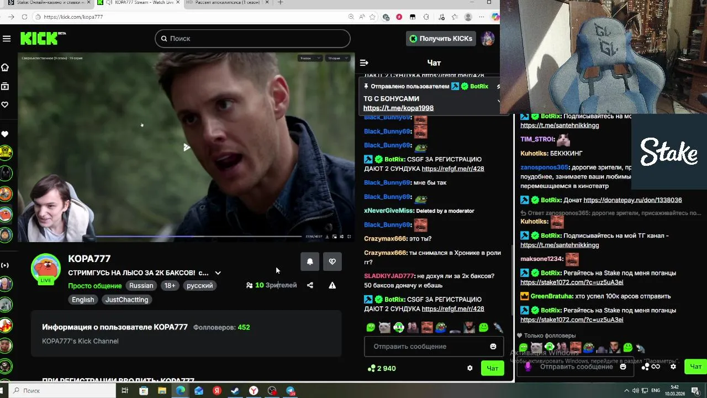The height and width of the screenshot is (398, 707).
Task: Open the season dropdown in the video player
Action: 309,58
